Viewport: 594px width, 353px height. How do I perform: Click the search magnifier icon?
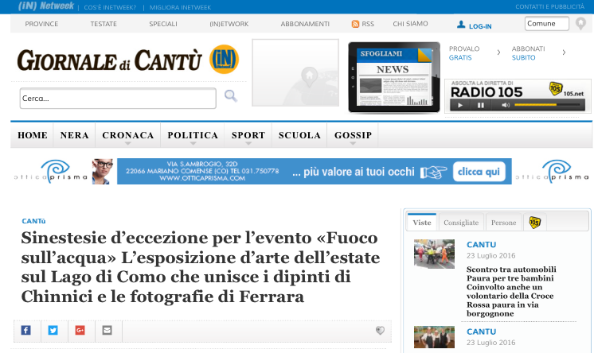pyautogui.click(x=230, y=96)
